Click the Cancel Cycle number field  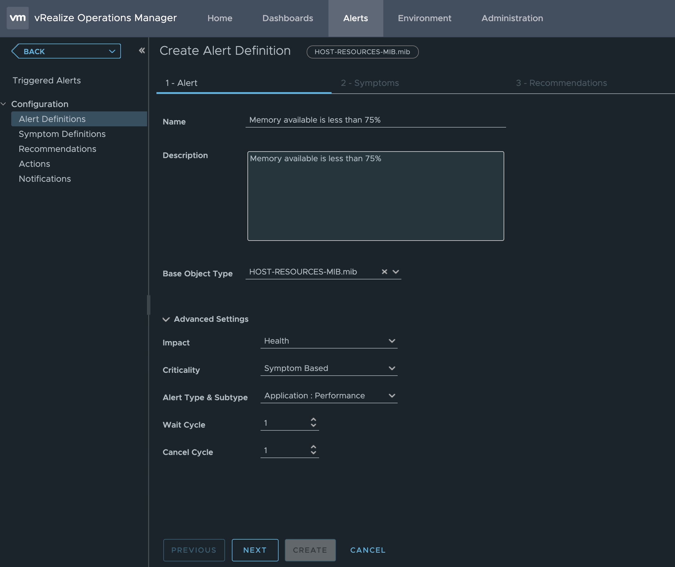coord(285,450)
